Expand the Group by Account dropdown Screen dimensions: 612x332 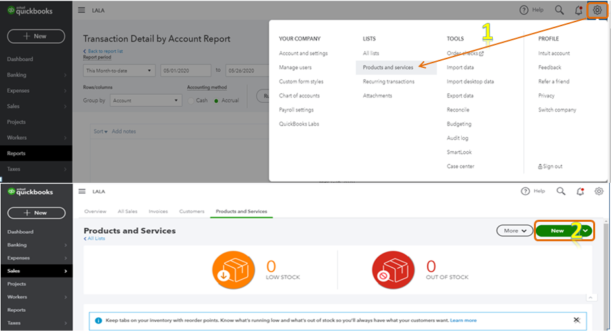pyautogui.click(x=146, y=100)
